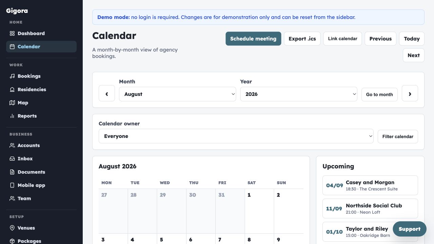The height and width of the screenshot is (244, 434).
Task: Select July 31 calendar cell
Action: tap(230, 211)
